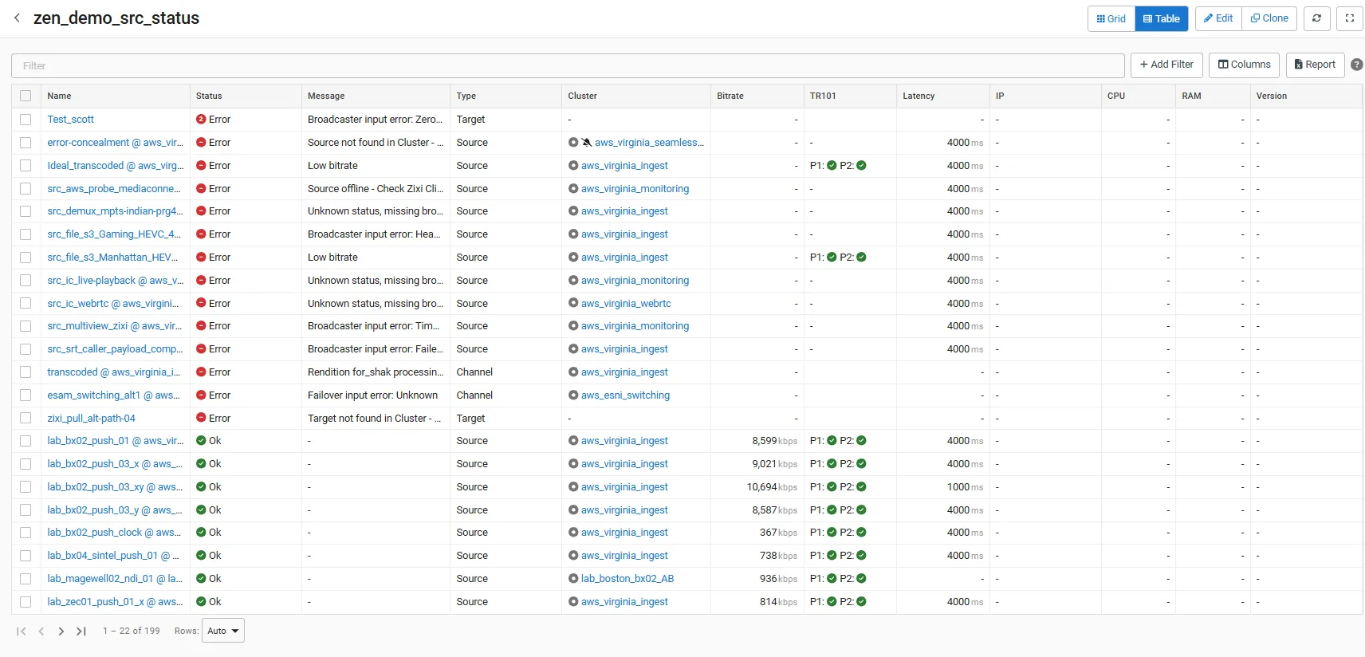This screenshot has height=657, width=1365.
Task: Enter fullscreen with the expand icon
Action: click(1349, 18)
